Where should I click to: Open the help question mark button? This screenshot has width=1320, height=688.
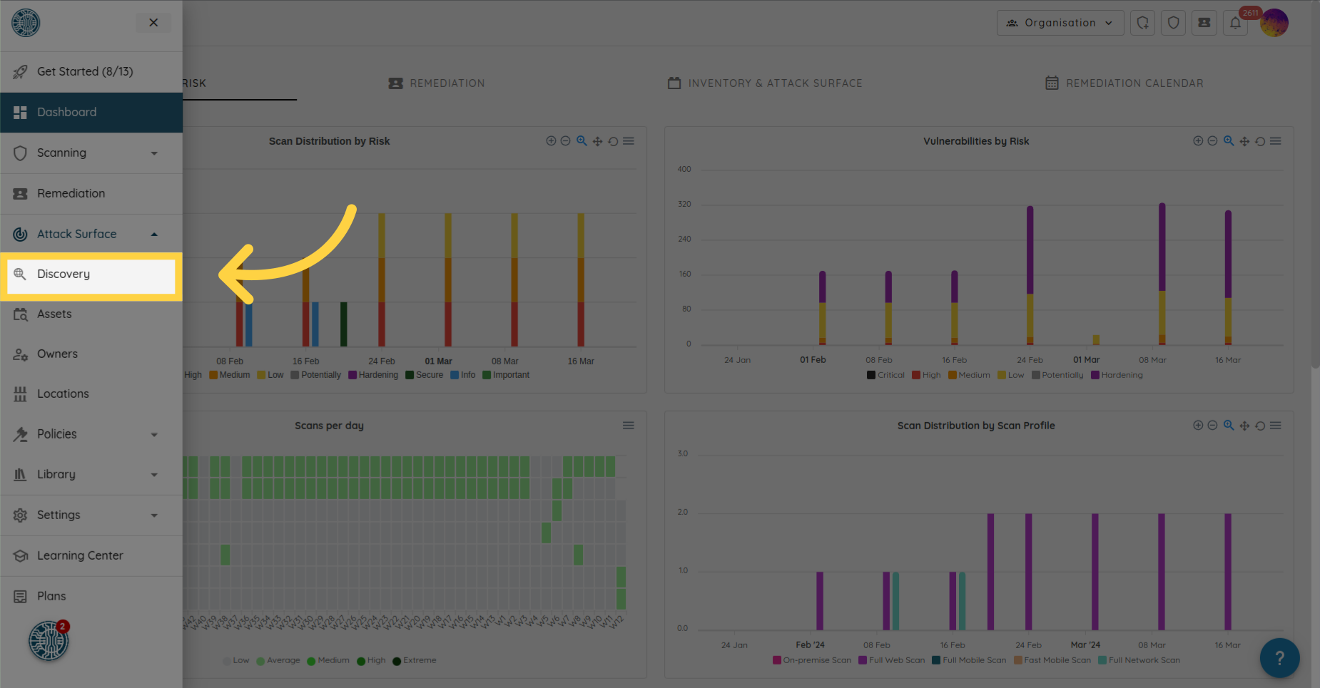tap(1279, 657)
